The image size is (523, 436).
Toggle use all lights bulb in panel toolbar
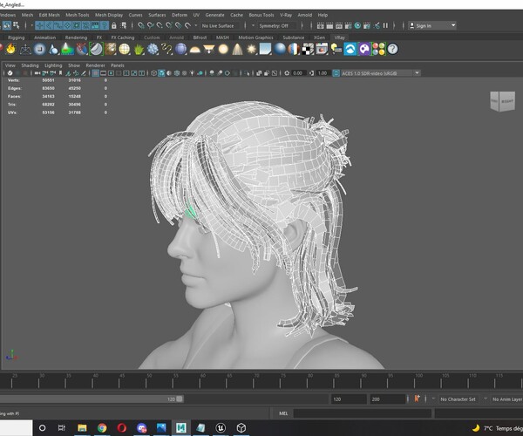[192, 73]
